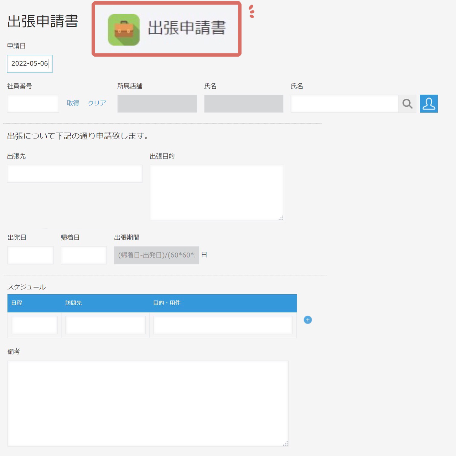Click the 申請日 label
456x456 pixels.
click(16, 46)
